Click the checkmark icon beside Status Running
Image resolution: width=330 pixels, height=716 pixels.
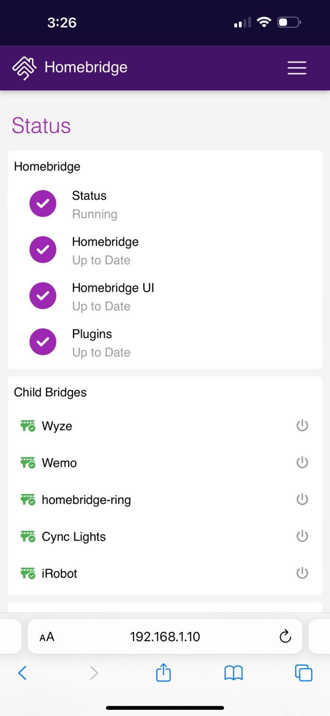[43, 204]
